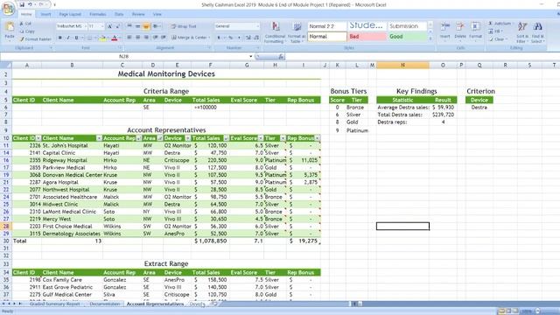Open Tier filter dropdown in row 10
560x315 pixels.
[x=283, y=138]
